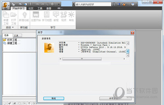Click the vertical scrollbar thumb in install info
The height and width of the screenshot is (105, 164).
click(128, 51)
